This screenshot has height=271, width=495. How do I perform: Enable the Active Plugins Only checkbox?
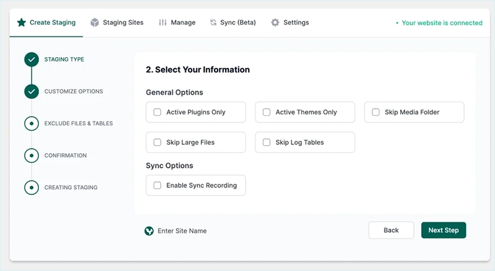[x=157, y=112]
